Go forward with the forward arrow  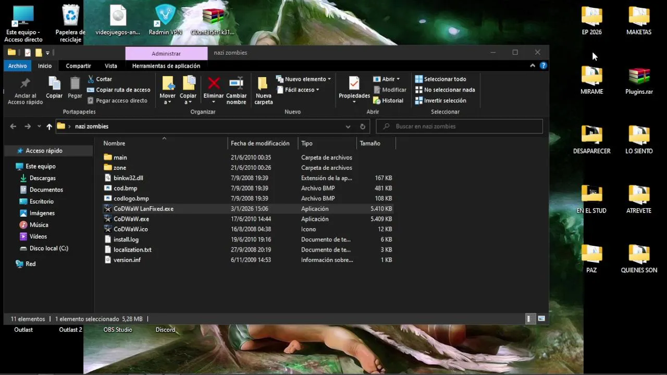28,126
